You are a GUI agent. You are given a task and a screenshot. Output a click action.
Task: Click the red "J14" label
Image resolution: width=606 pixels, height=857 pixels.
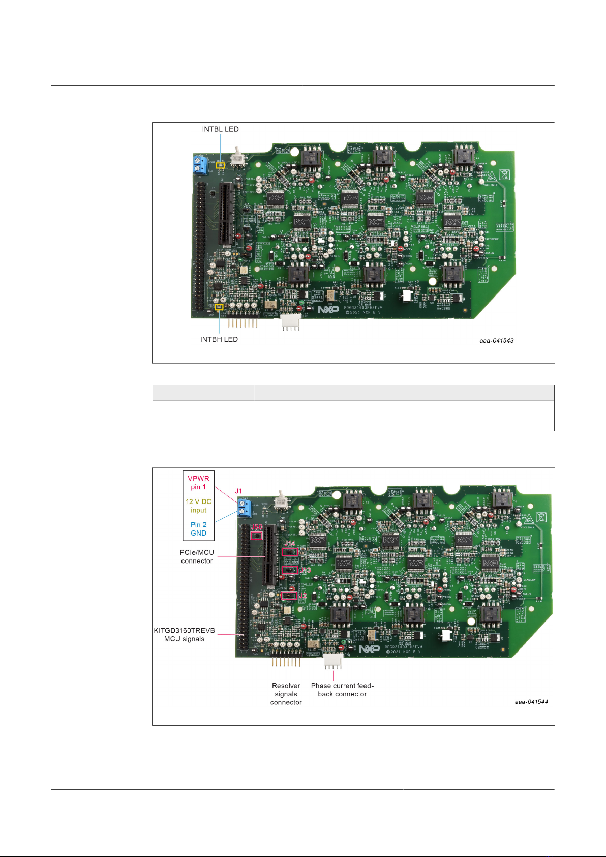point(290,544)
